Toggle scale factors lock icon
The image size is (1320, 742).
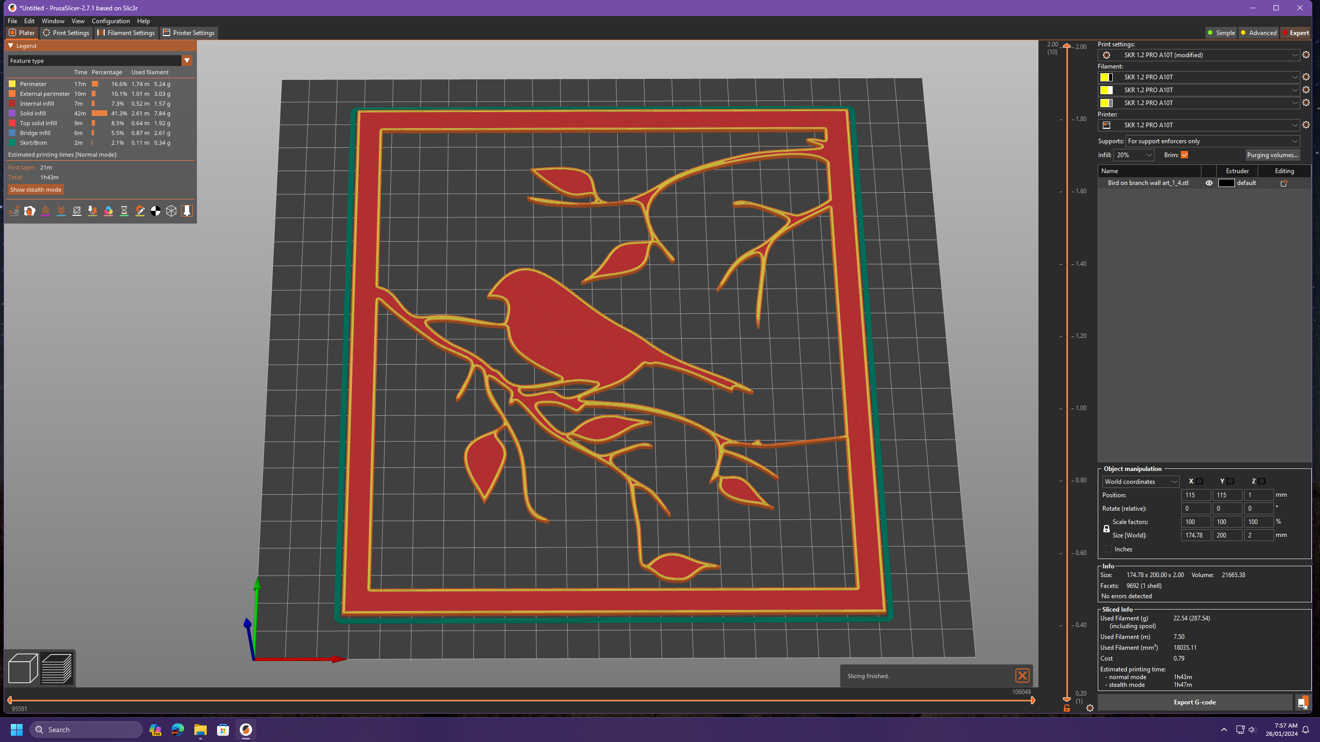[x=1107, y=529]
